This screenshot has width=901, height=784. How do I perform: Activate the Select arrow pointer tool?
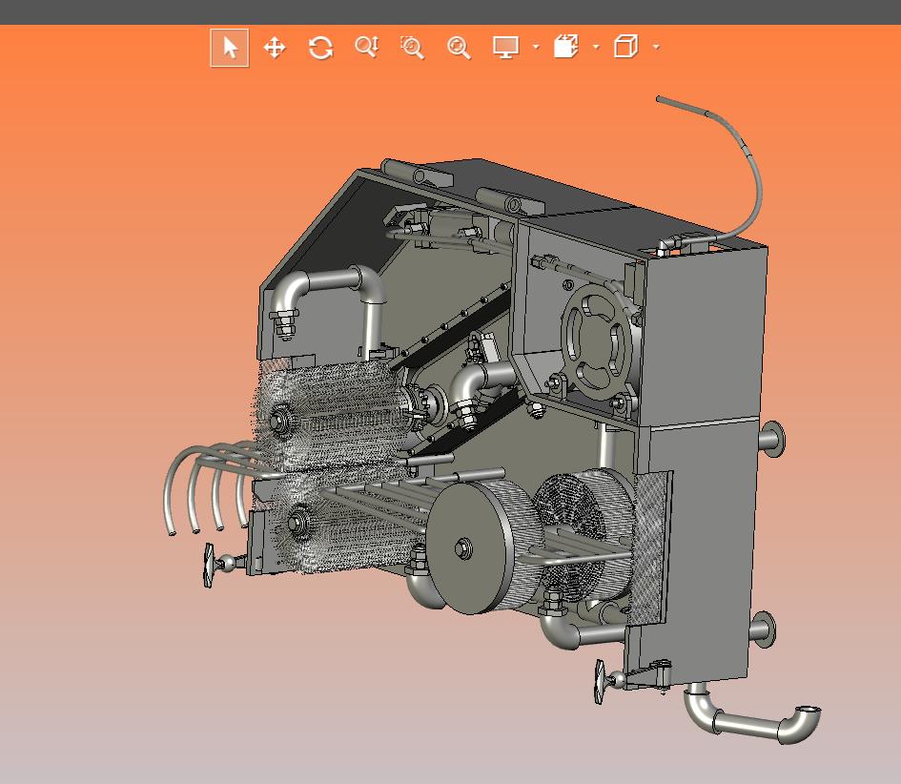(229, 48)
